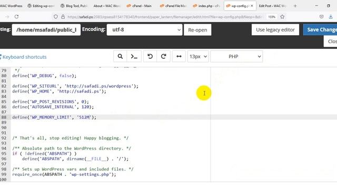
Task: Place cursor on WP_DEBUG define line
Action: (x=44, y=76)
